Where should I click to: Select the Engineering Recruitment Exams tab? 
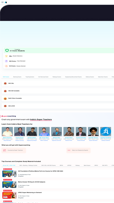[x=73, y=77]
